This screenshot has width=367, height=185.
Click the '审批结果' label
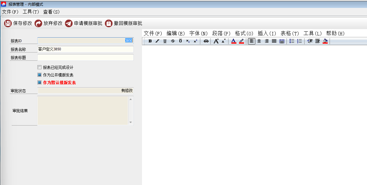[x=20, y=111]
